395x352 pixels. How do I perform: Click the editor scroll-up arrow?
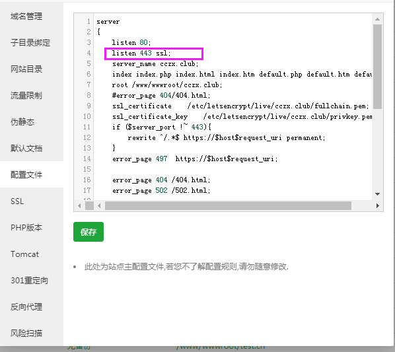pos(377,19)
